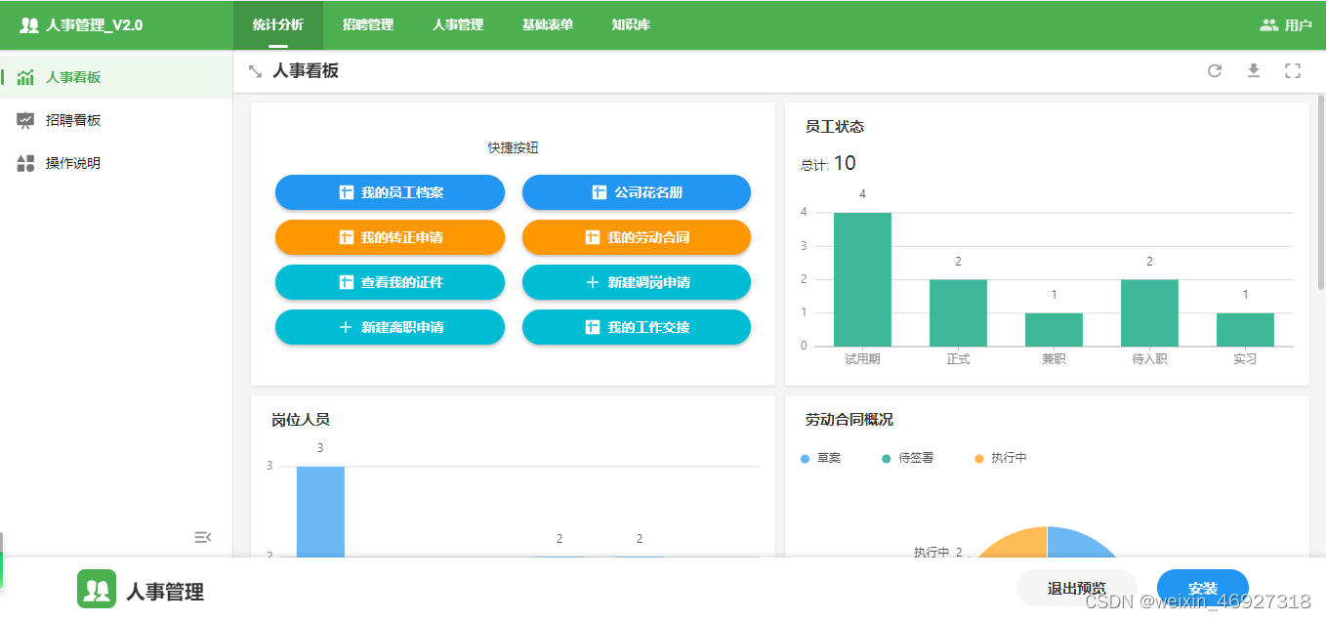
Task: Toggle the 草案 legend entry
Action: pyautogui.click(x=820, y=458)
